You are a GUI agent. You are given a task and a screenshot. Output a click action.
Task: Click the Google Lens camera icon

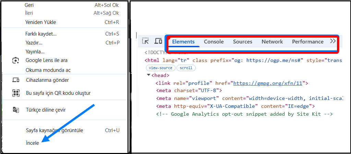pos(16,60)
